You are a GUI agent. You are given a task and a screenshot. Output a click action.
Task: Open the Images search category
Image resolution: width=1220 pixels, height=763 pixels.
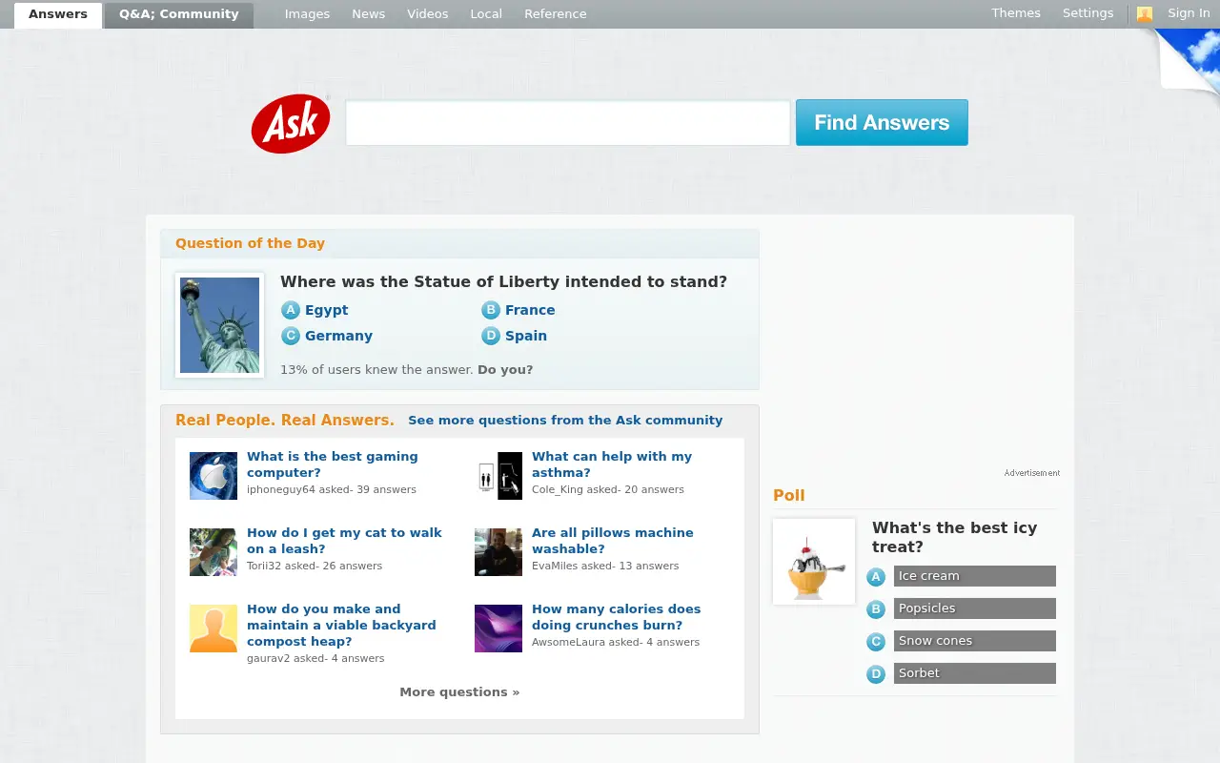pos(307,14)
